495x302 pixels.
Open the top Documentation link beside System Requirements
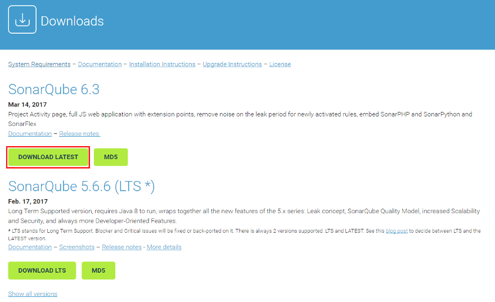[100, 64]
